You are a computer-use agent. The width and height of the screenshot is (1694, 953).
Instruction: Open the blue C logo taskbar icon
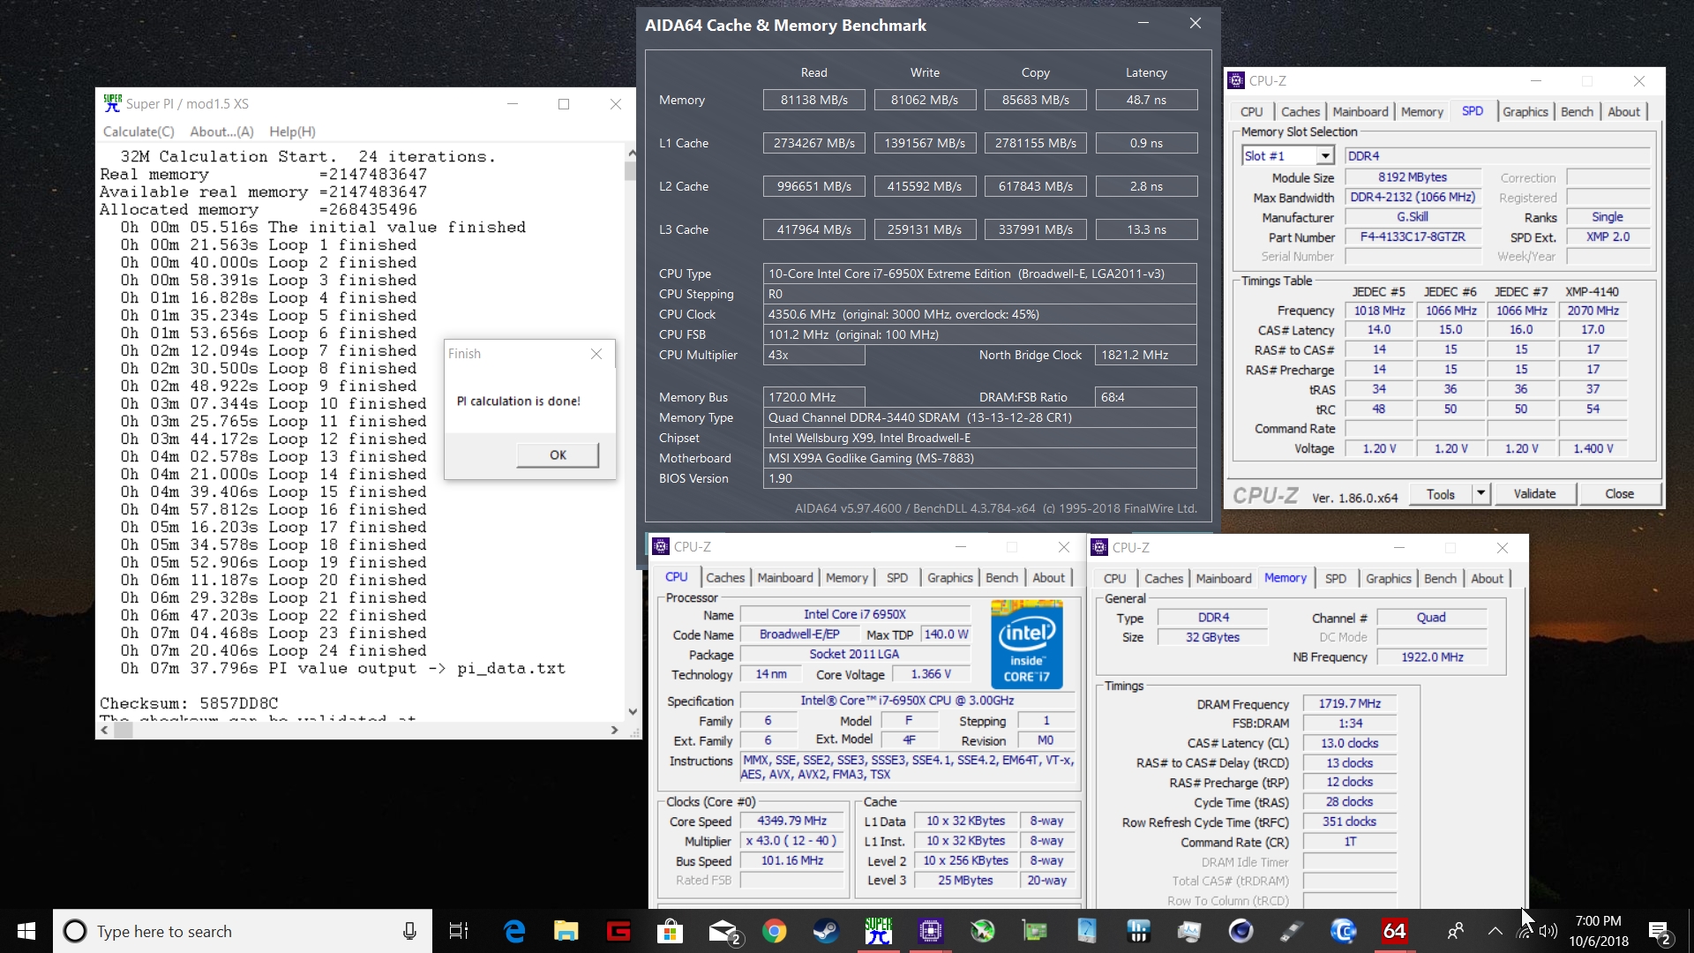[1343, 931]
